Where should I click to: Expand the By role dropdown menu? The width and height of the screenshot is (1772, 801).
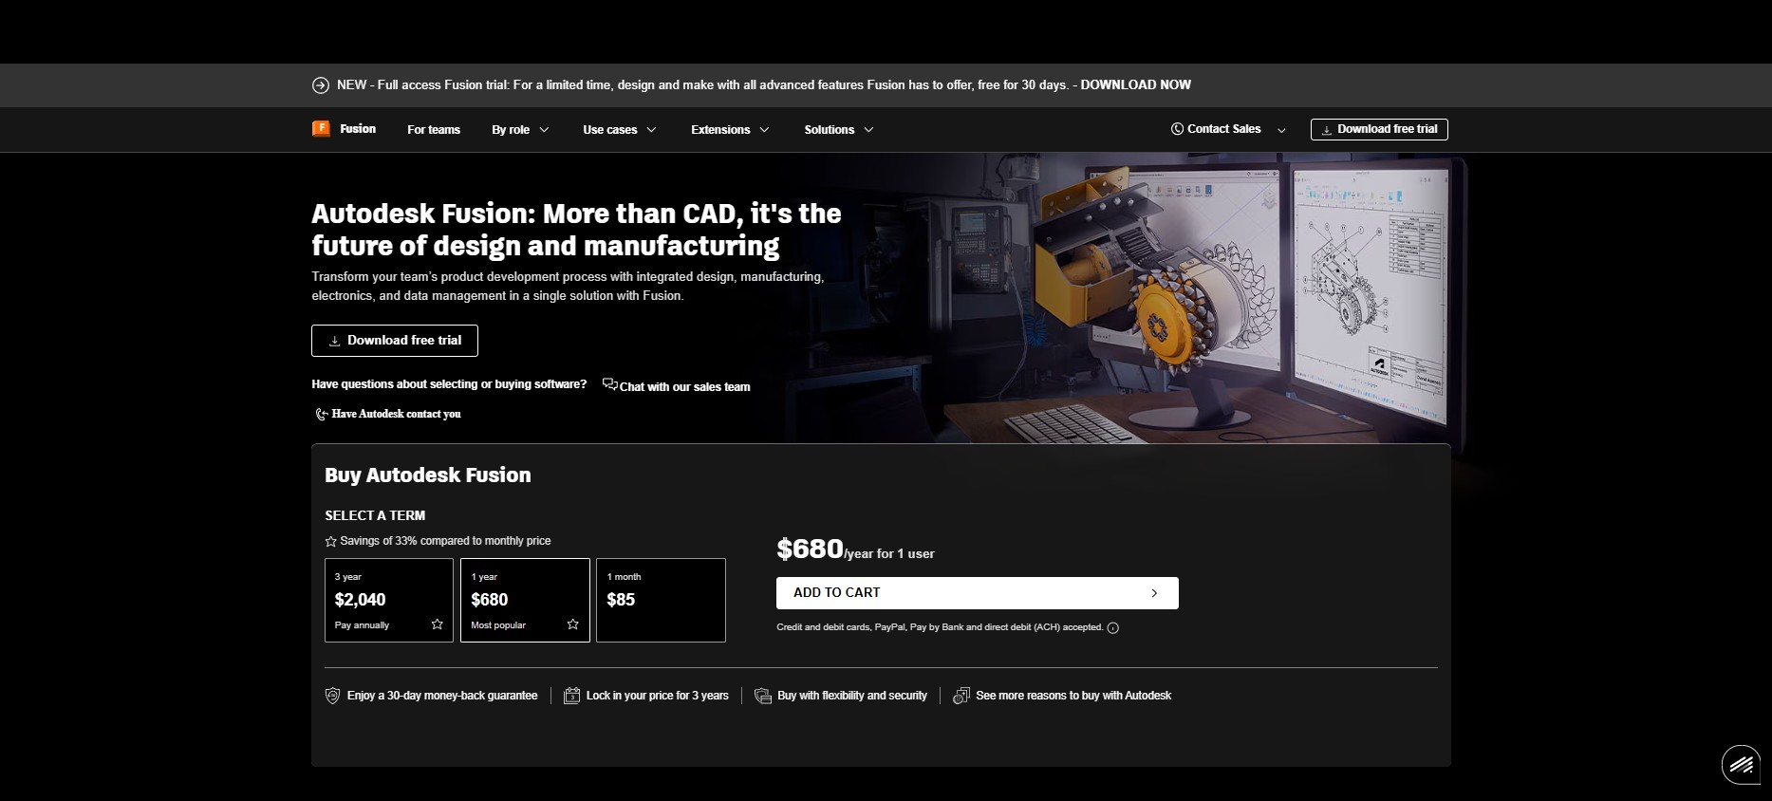[x=520, y=130]
